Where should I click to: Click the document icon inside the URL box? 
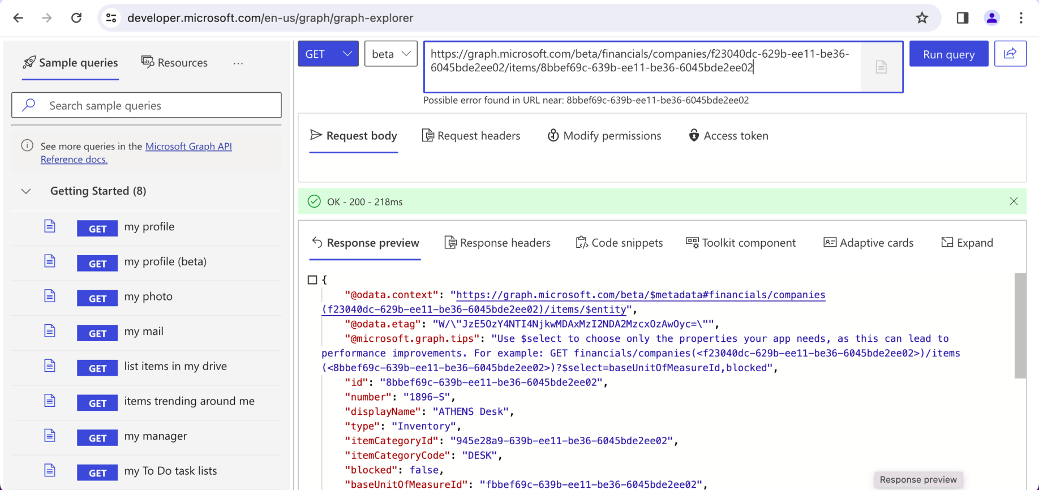(x=881, y=67)
